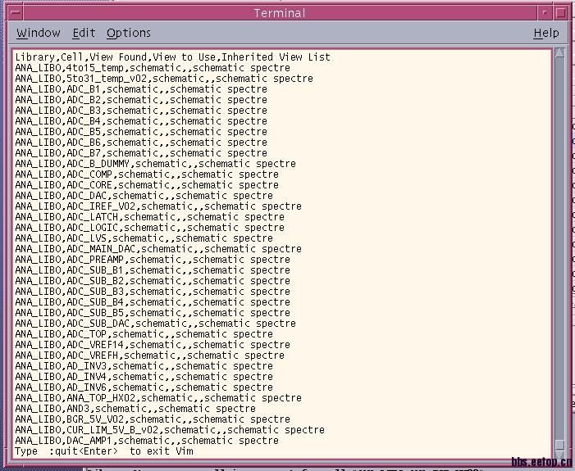Click the ADC_B2 line

141,100
